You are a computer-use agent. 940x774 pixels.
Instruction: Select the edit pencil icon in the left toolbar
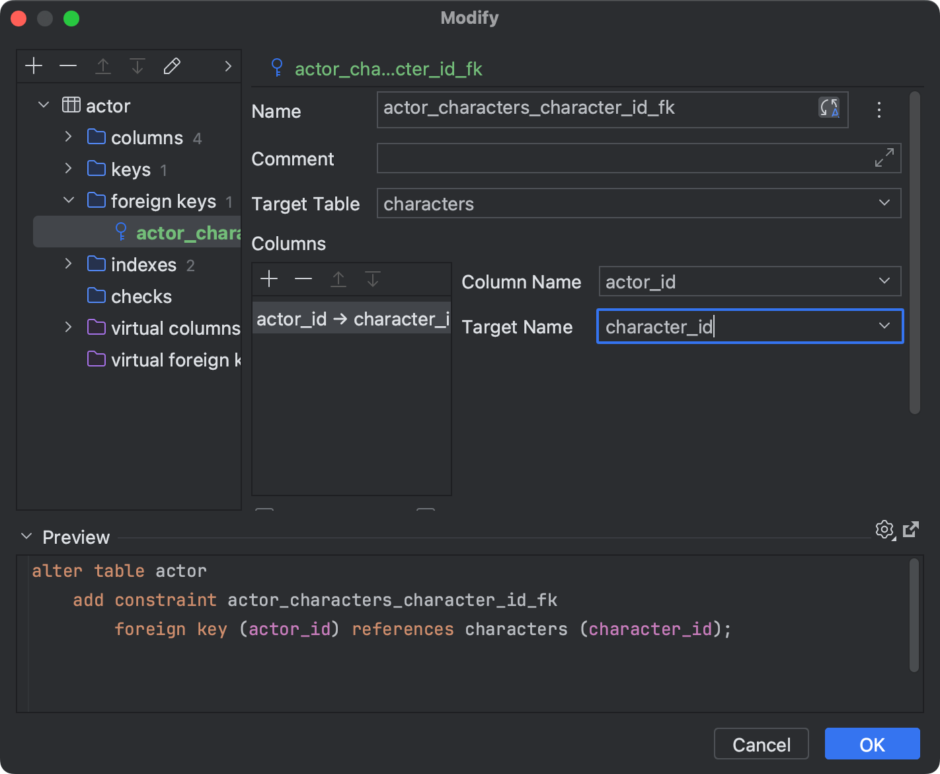[x=172, y=65]
